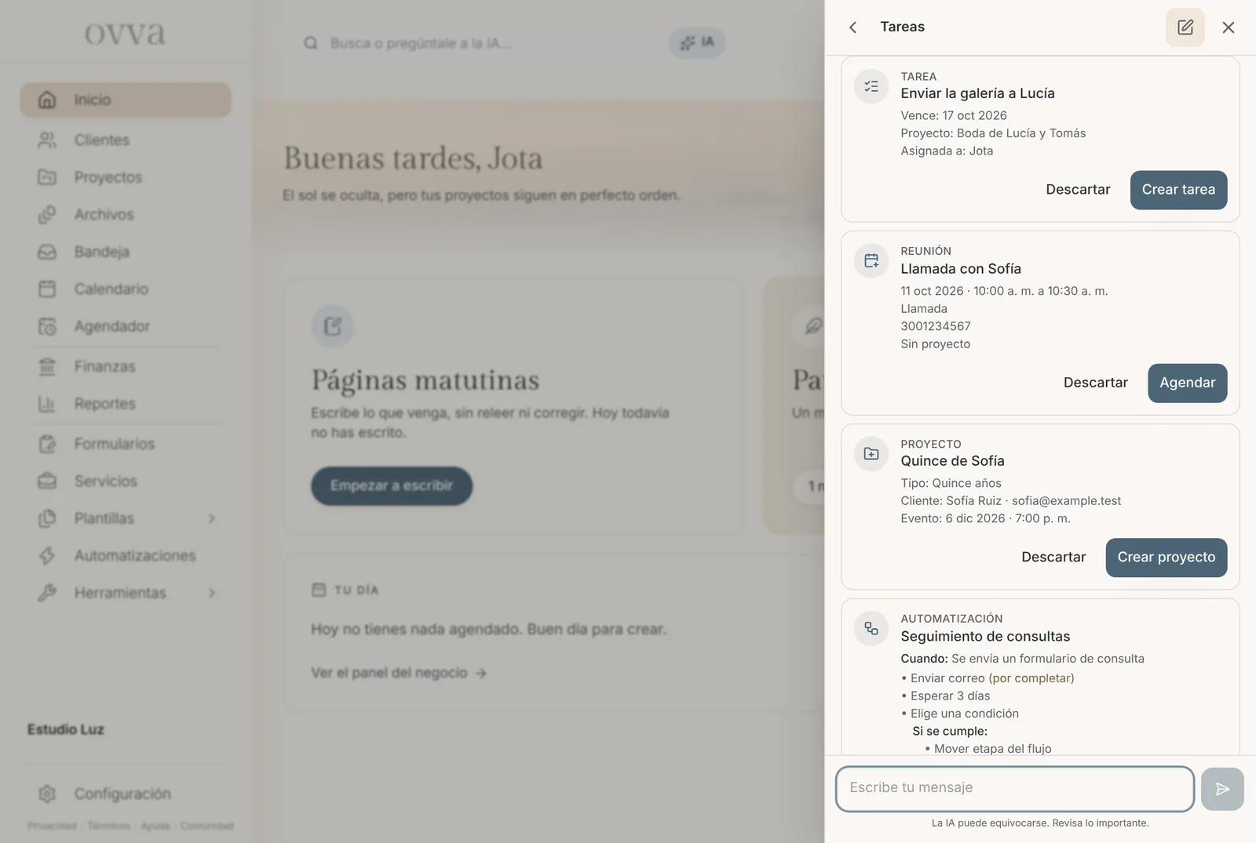Discard the Quince de Sofía project

(x=1053, y=558)
